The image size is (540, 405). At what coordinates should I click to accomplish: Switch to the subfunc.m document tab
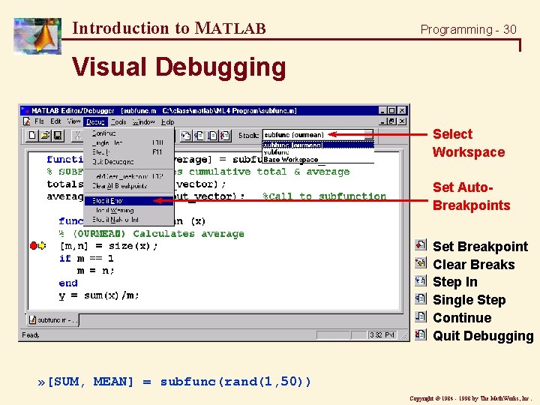pyautogui.click(x=52, y=320)
